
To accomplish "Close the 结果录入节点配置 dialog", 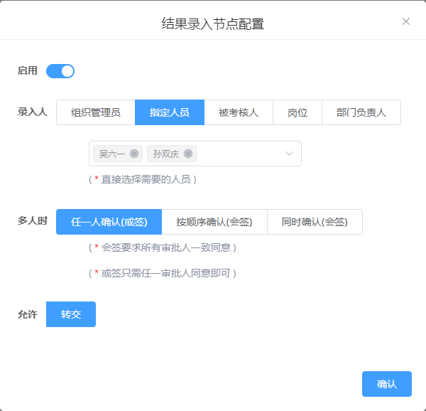I will pyautogui.click(x=406, y=21).
